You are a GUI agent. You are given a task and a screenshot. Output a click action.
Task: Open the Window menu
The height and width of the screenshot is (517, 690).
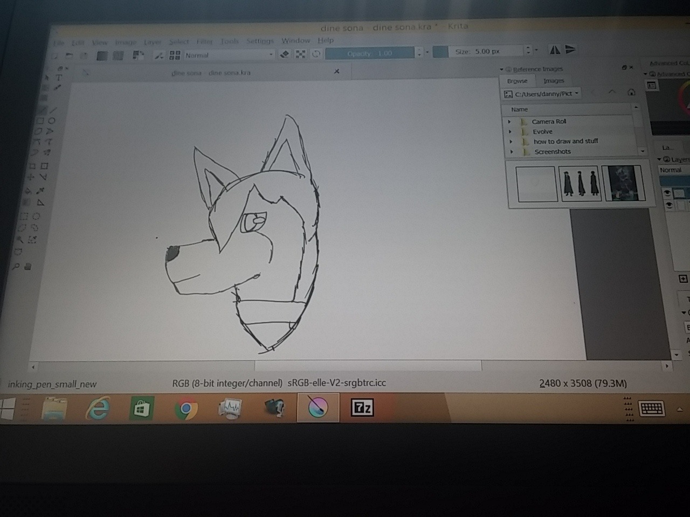point(296,40)
